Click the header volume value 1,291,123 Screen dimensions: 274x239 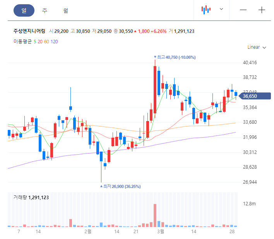(x=184, y=31)
